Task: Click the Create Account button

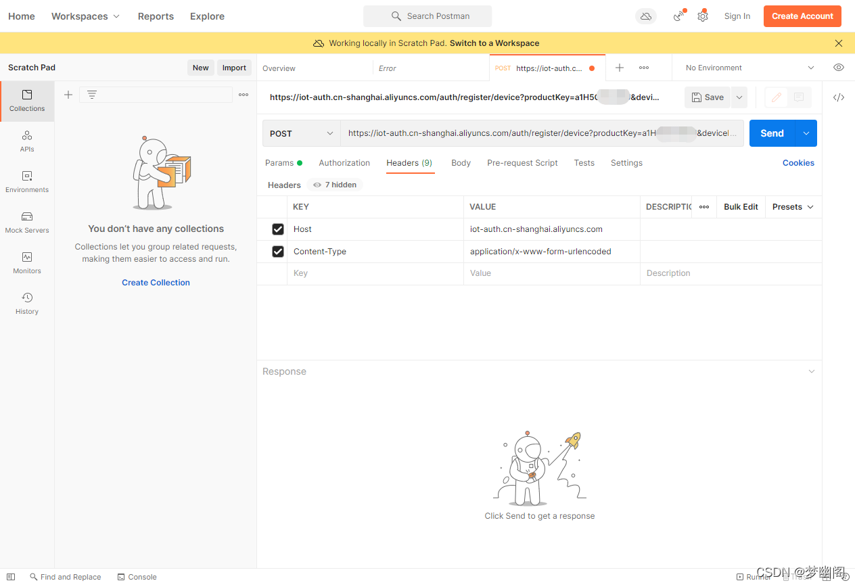Action: (x=802, y=16)
